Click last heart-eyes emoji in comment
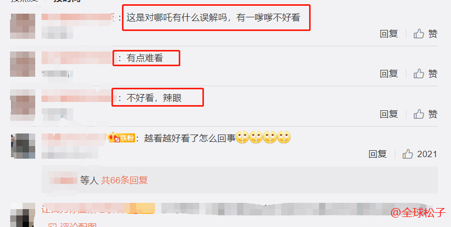The width and height of the screenshot is (451, 227). (284, 138)
